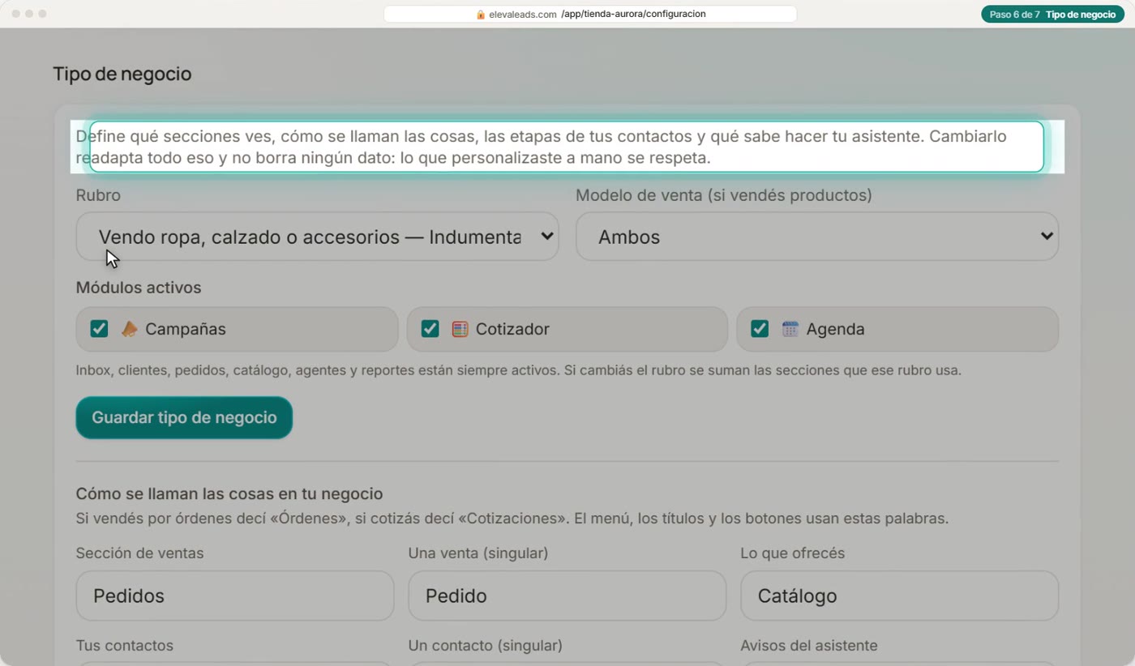Uncheck the Campañas module checkbox
The height and width of the screenshot is (666, 1135).
99,328
